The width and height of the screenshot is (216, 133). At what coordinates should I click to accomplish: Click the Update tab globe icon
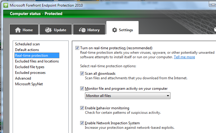pyautogui.click(x=48, y=30)
